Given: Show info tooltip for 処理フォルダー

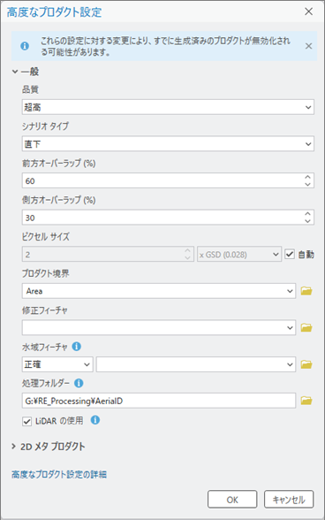Looking at the screenshot, I should (x=79, y=384).
